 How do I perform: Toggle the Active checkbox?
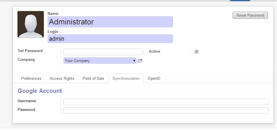[196, 52]
